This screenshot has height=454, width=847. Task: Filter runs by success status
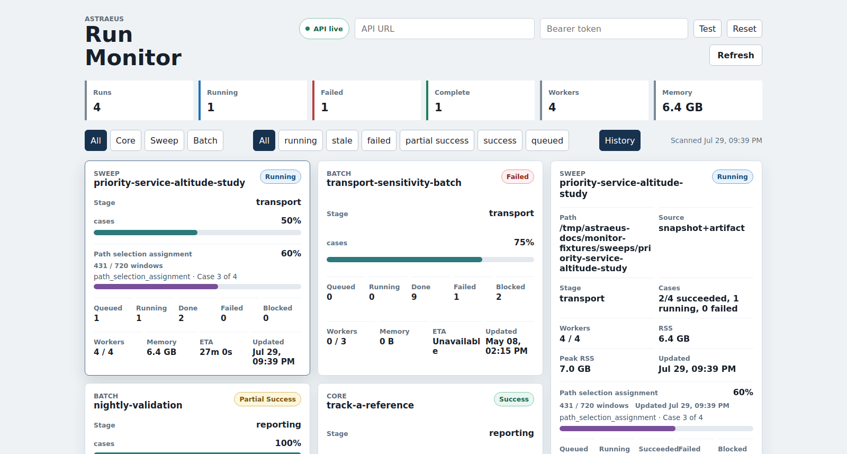500,140
